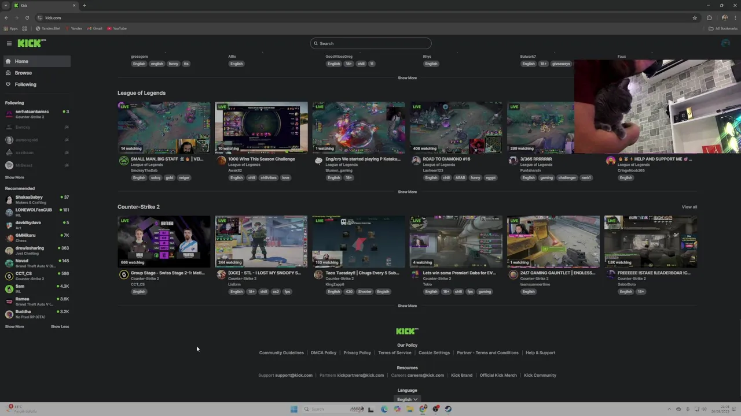Open Steam from the taskbar
This screenshot has height=416, width=741.
coord(448,409)
